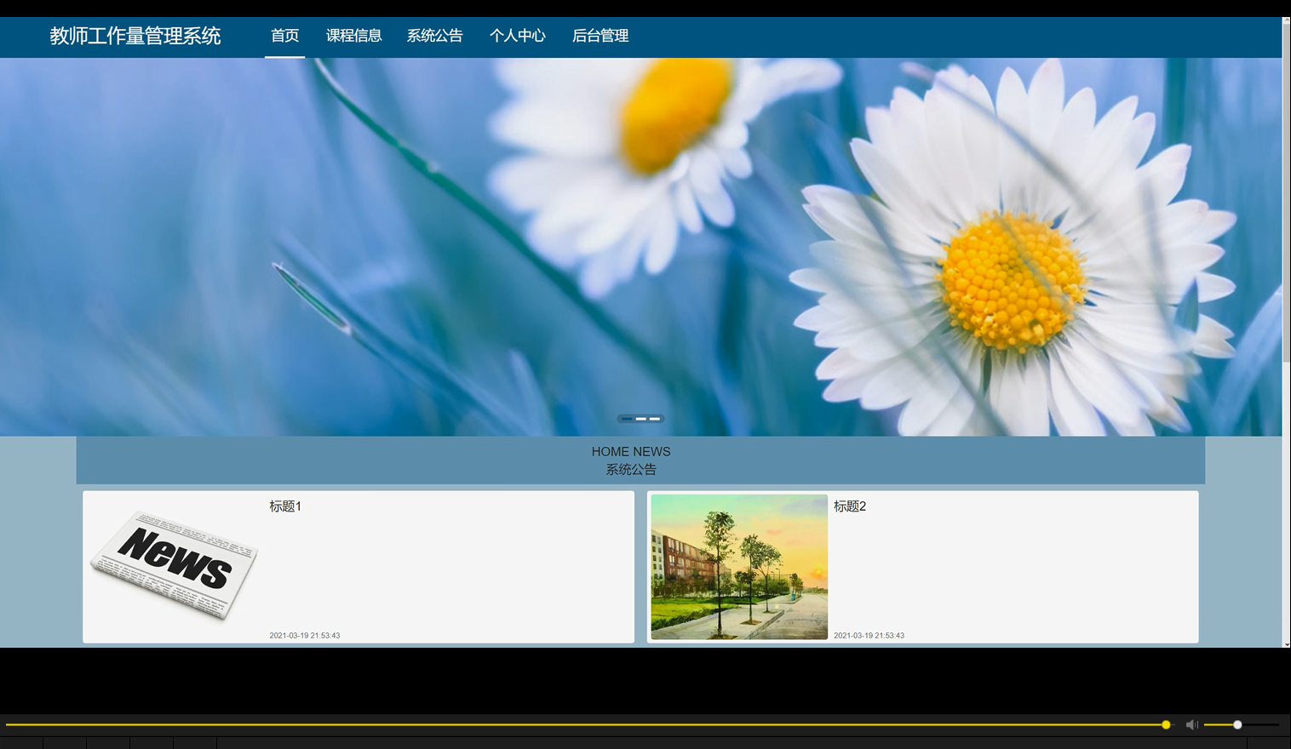Open the 个人中心 menu item

point(518,36)
